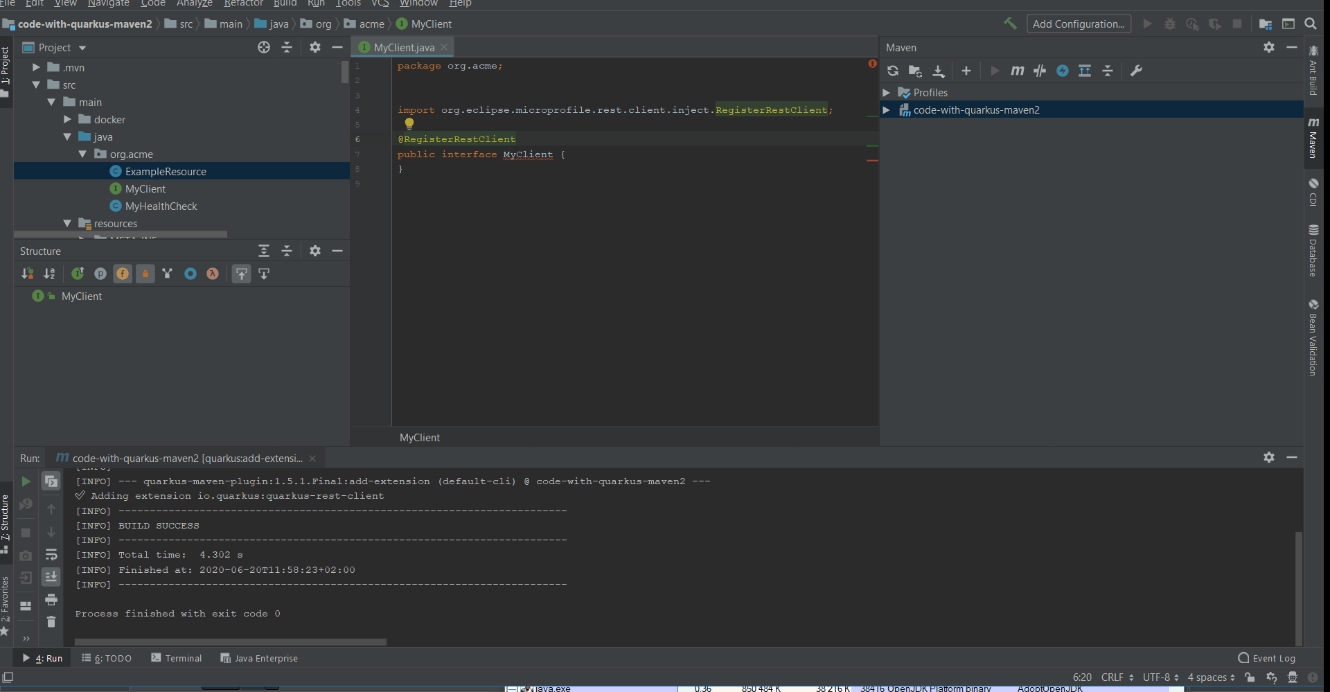Collapse all nodes in the Maven panel
Screen dimensions: 1330x692
(x=1108, y=70)
